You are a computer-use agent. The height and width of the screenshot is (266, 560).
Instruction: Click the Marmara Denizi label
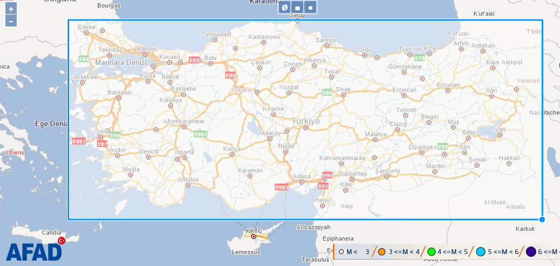[x=121, y=63]
